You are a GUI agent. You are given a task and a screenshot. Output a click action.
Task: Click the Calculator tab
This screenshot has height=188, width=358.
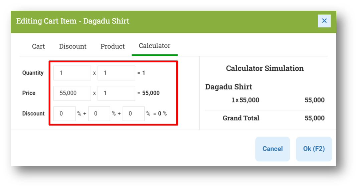pyautogui.click(x=155, y=46)
